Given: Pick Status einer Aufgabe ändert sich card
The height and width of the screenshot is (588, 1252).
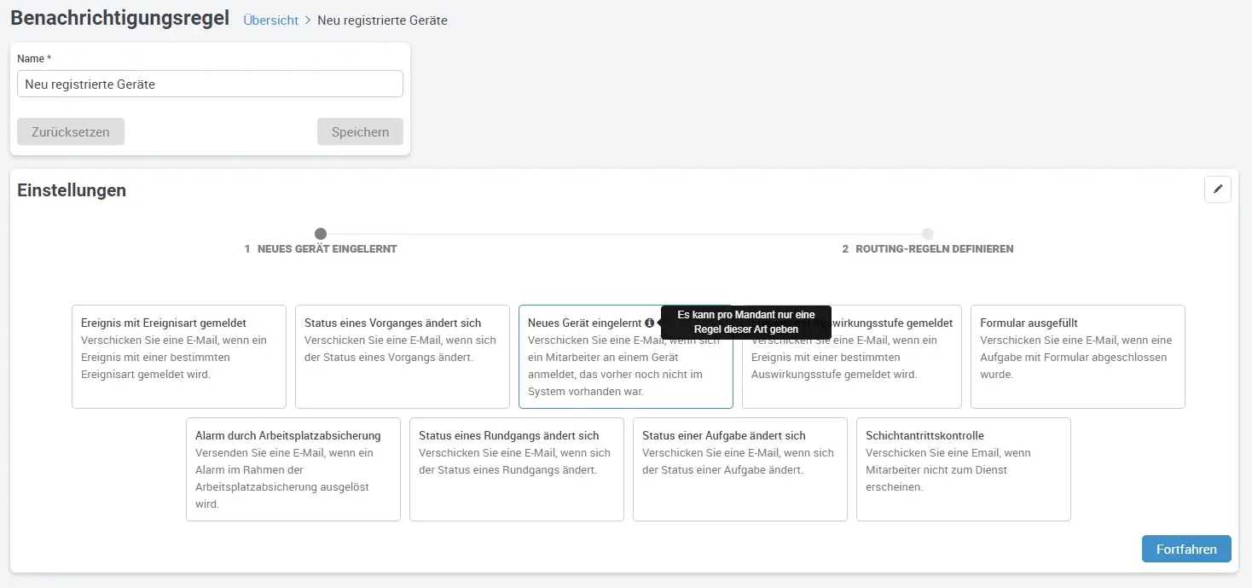Looking at the screenshot, I should tap(739, 469).
